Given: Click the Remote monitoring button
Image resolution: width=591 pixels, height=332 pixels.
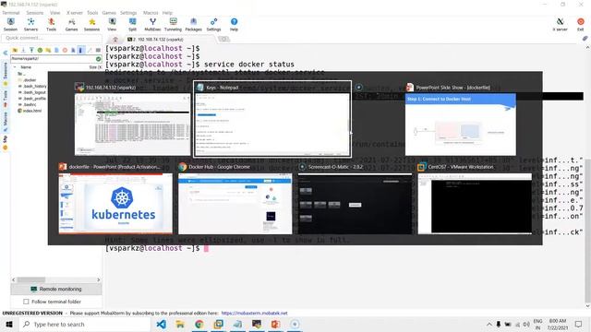Looking at the screenshot, I should (x=56, y=289).
